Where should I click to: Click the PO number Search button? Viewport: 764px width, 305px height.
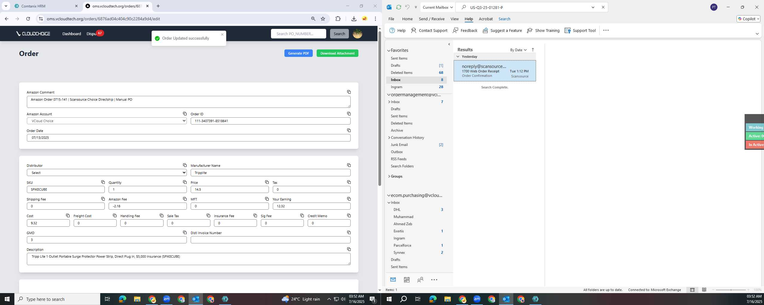[339, 34]
